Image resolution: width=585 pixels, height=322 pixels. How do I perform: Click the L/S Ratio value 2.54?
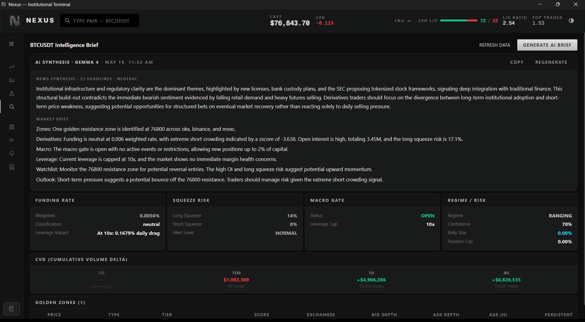[509, 23]
